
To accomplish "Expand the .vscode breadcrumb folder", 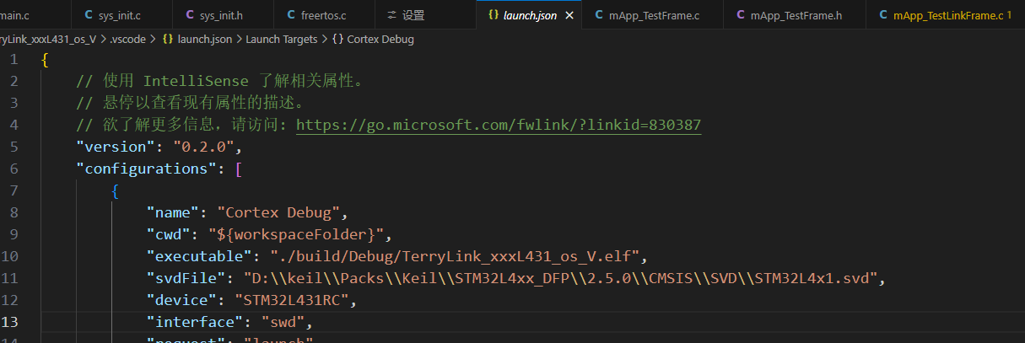I will 129,39.
